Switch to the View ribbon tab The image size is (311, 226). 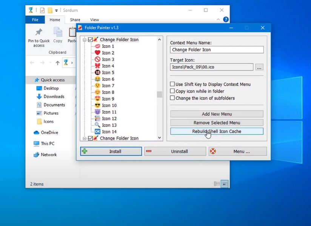94,20
